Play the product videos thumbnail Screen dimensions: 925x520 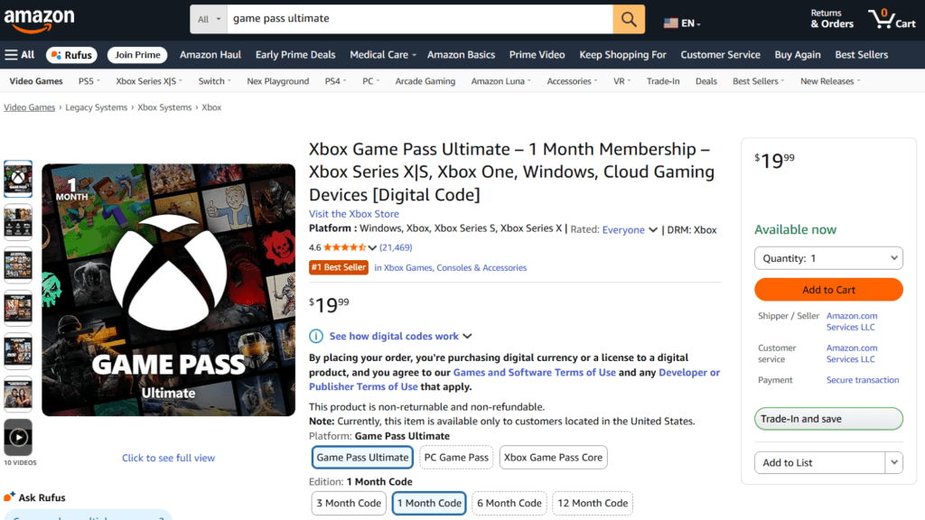click(18, 437)
